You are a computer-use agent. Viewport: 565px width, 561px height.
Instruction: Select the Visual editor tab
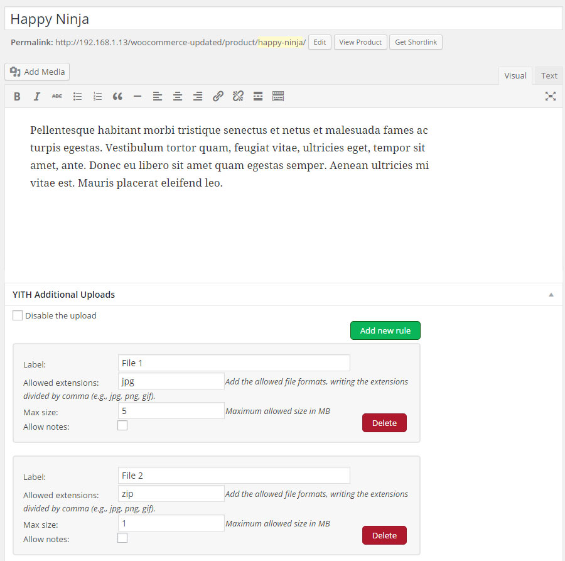(x=515, y=75)
